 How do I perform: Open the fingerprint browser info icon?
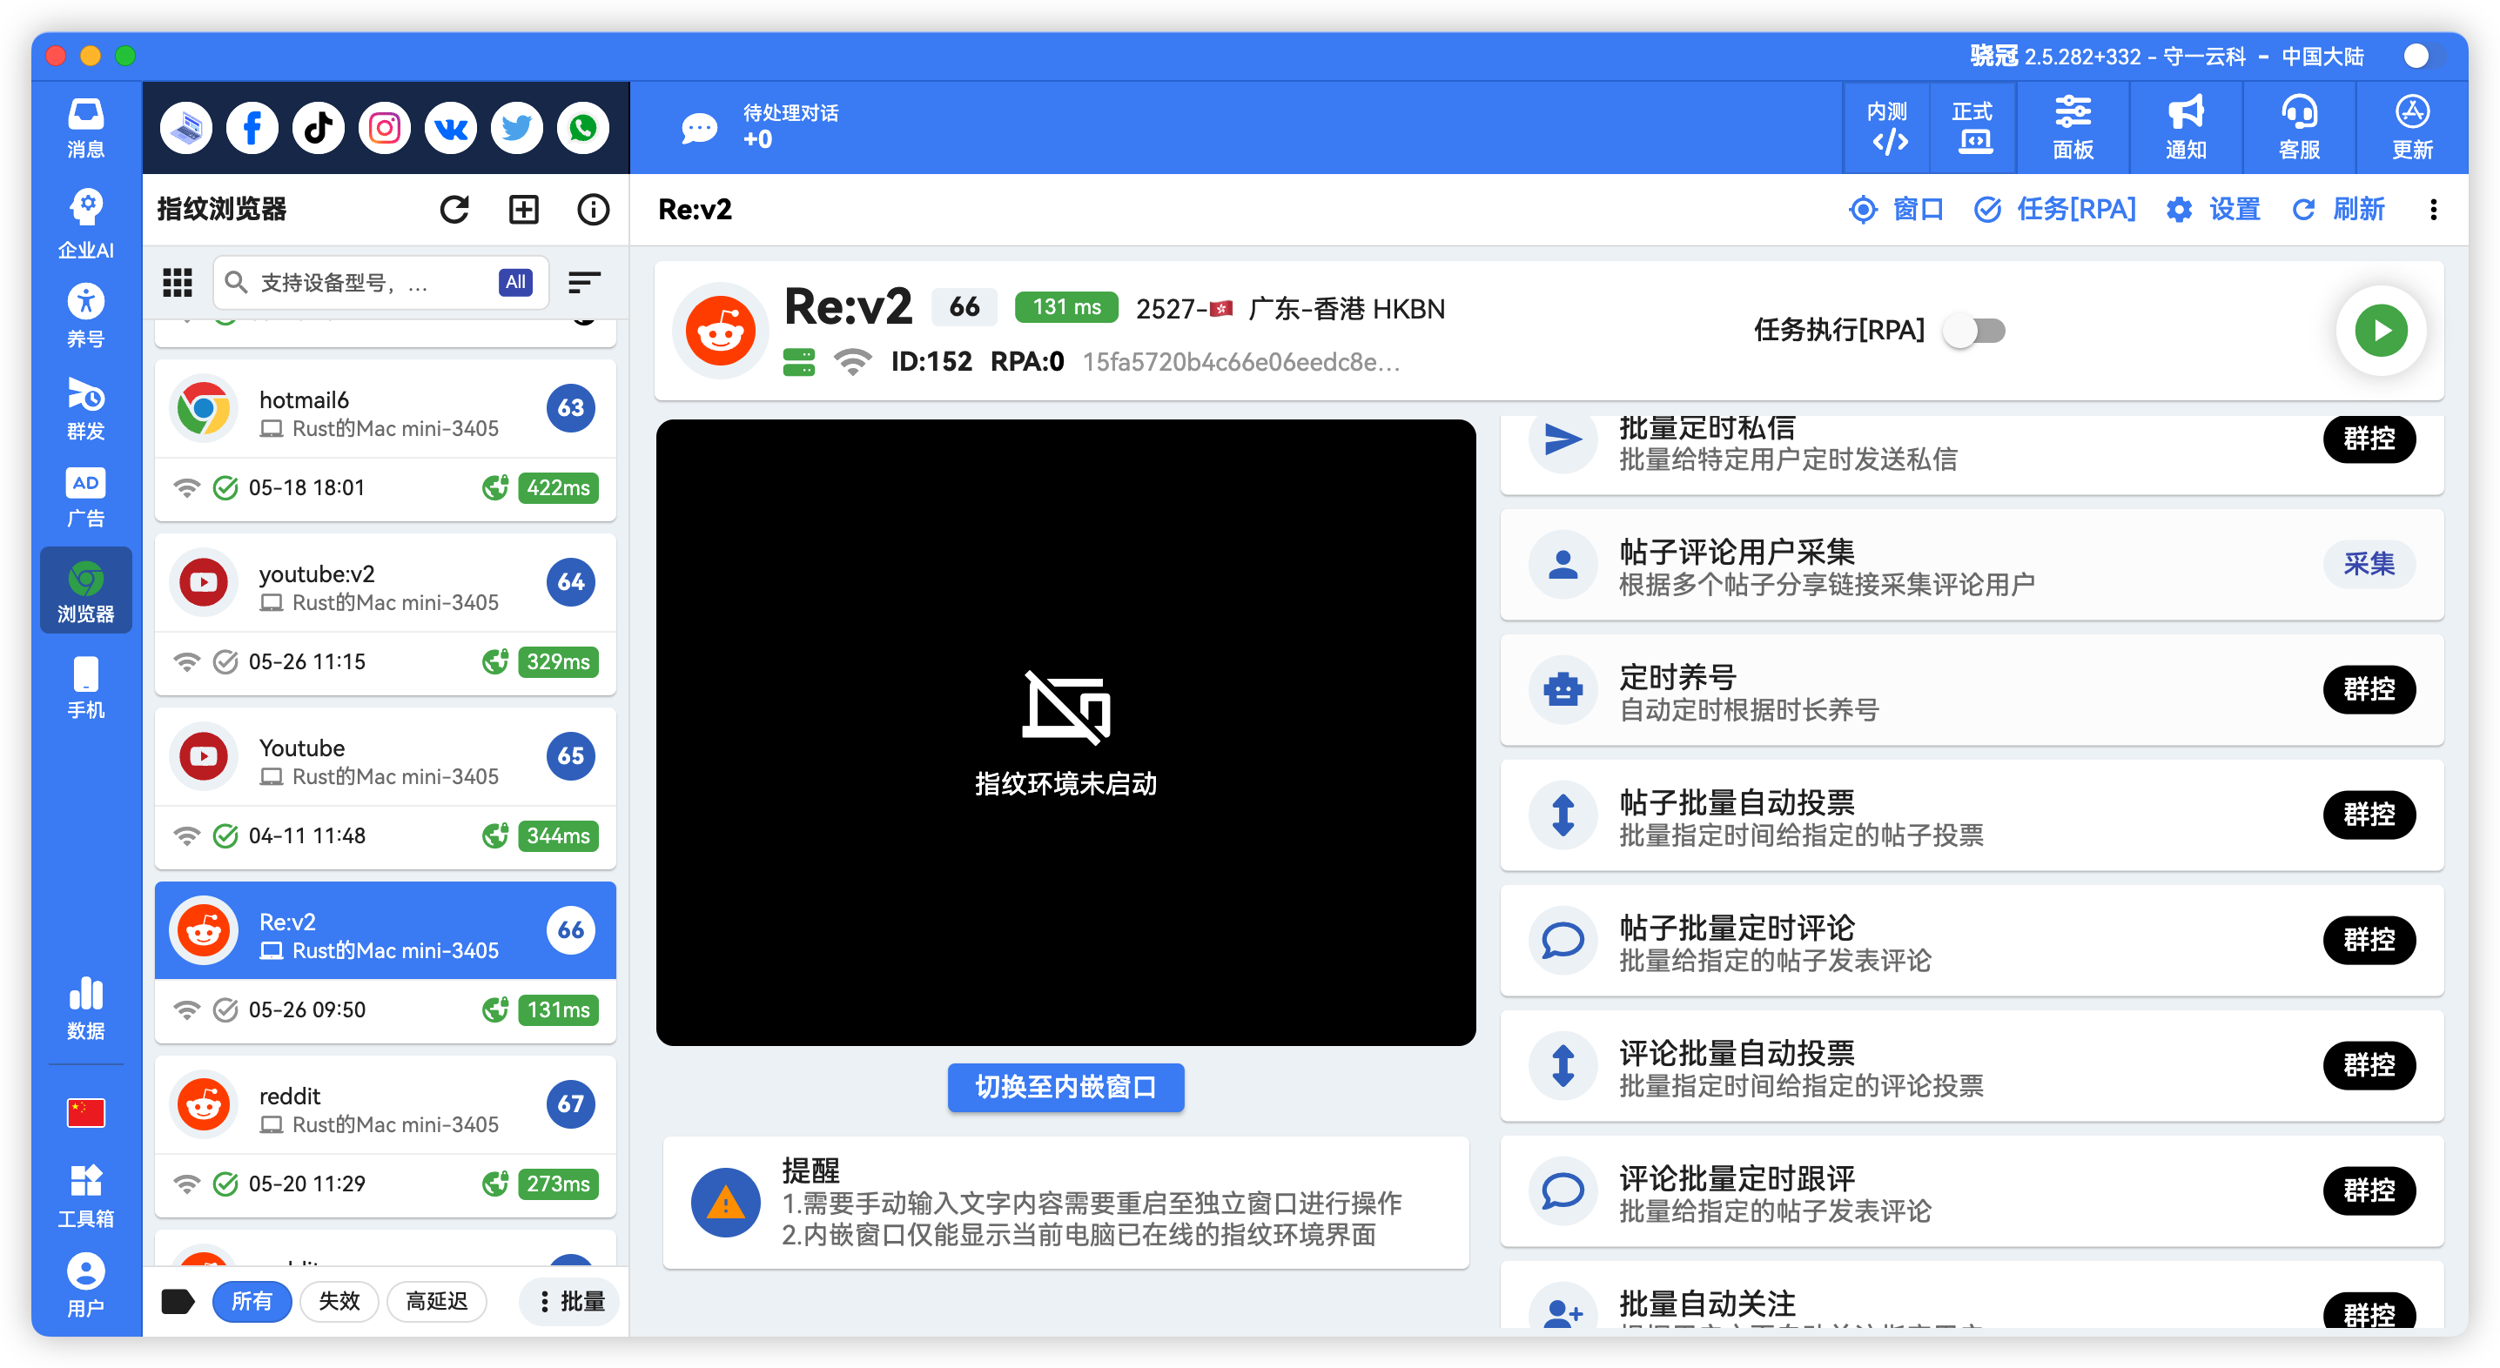pos(593,210)
